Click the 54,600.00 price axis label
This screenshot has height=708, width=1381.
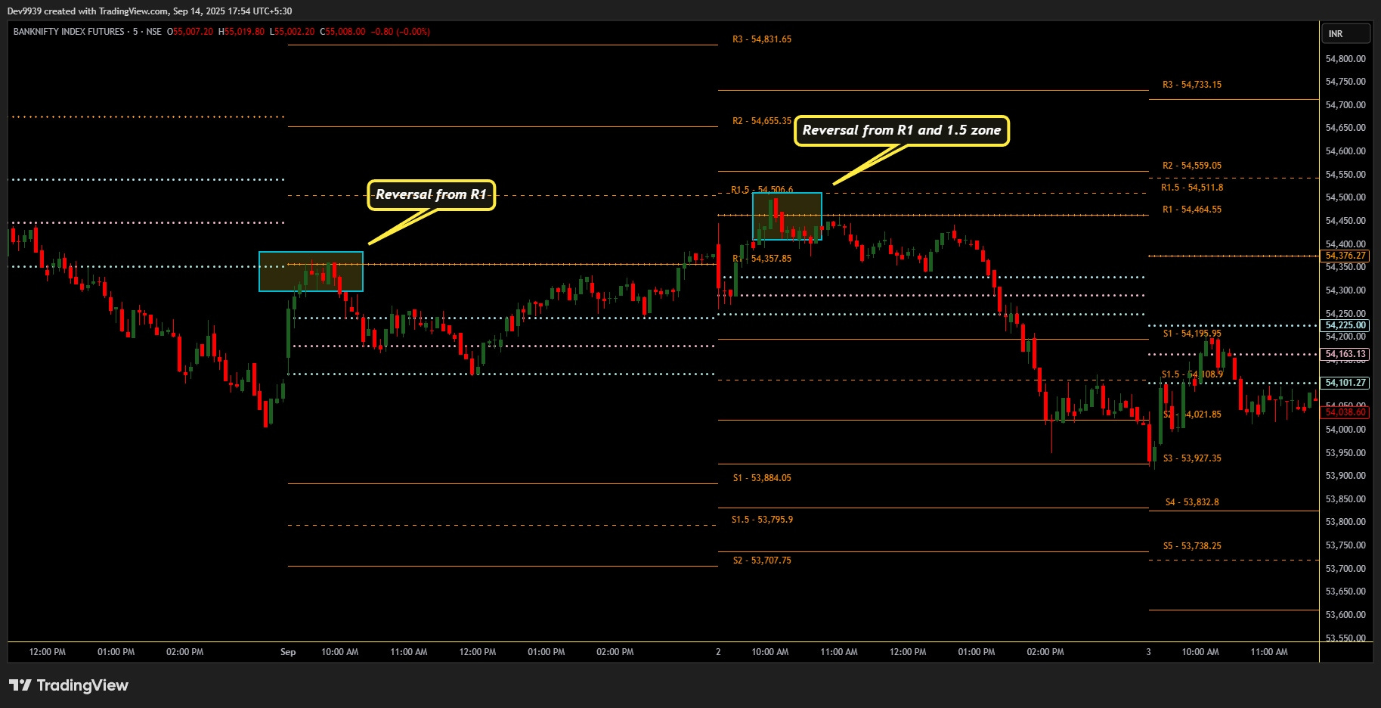[x=1345, y=151]
